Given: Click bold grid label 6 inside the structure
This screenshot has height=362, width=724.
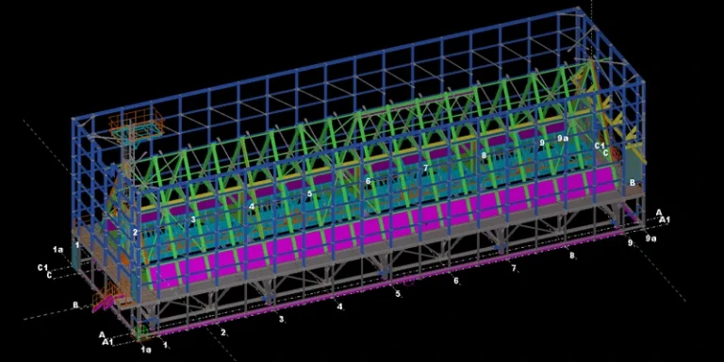Looking at the screenshot, I should click(x=368, y=181).
